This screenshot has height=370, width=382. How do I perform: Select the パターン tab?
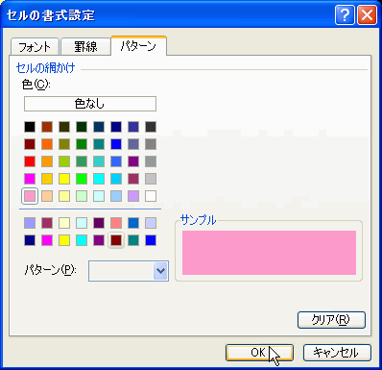(138, 46)
